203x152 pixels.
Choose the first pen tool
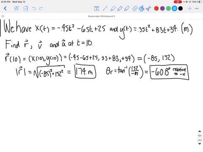(113, 8)
